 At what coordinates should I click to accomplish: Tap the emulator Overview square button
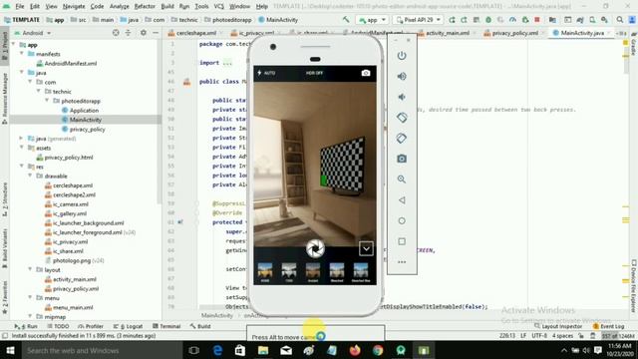point(402,241)
